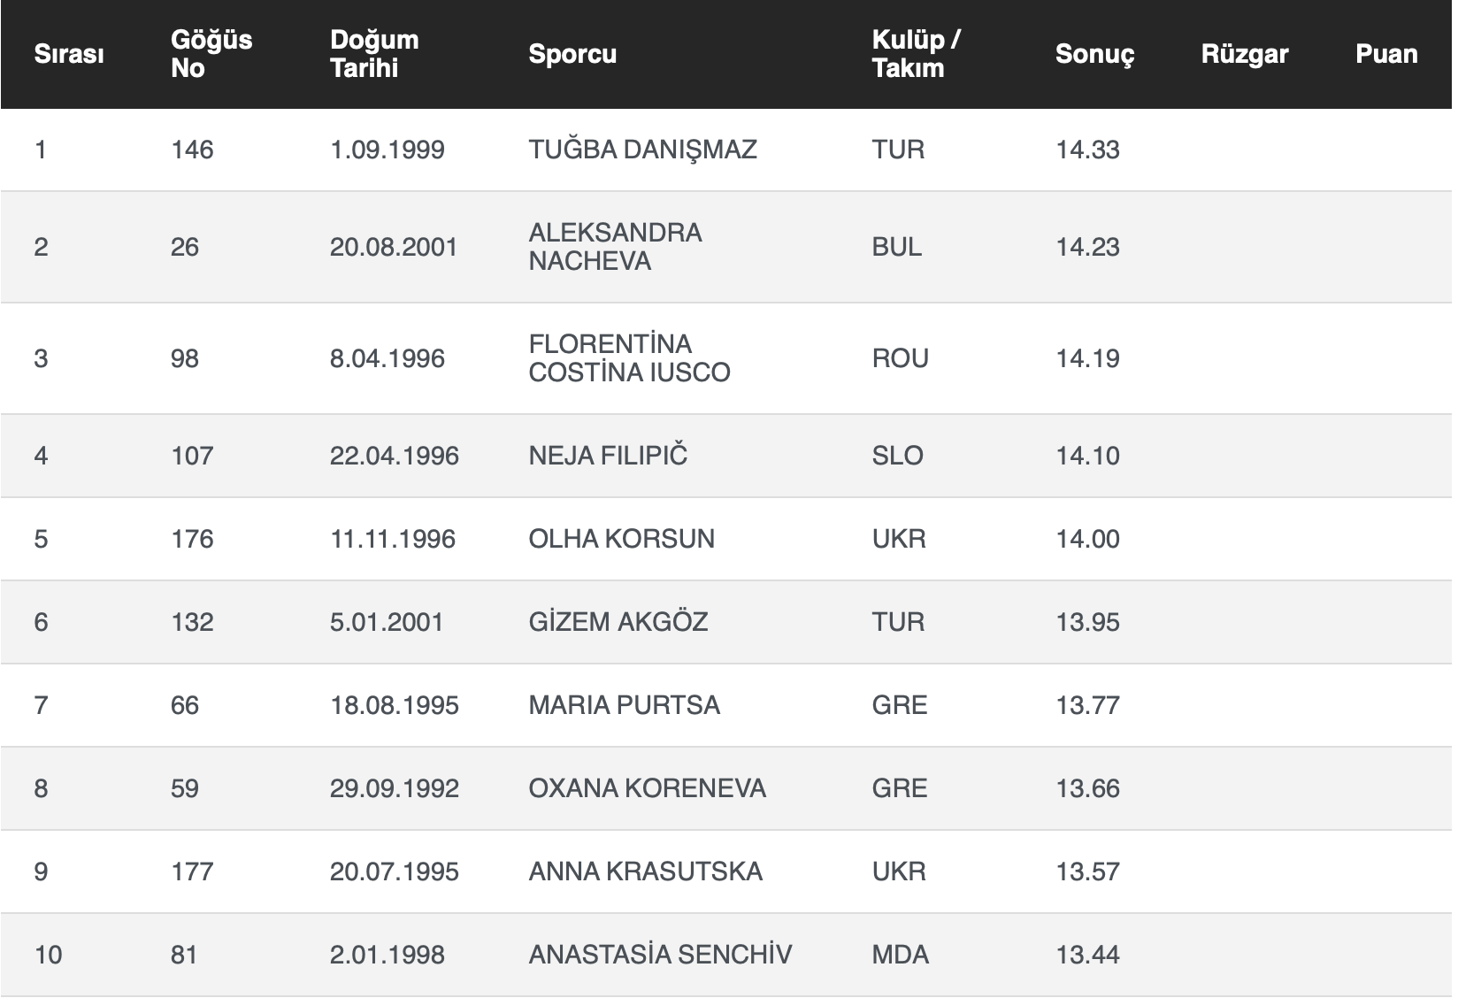The height and width of the screenshot is (998, 1458).
Task: Click the winning result 14.33
Action: (1087, 150)
